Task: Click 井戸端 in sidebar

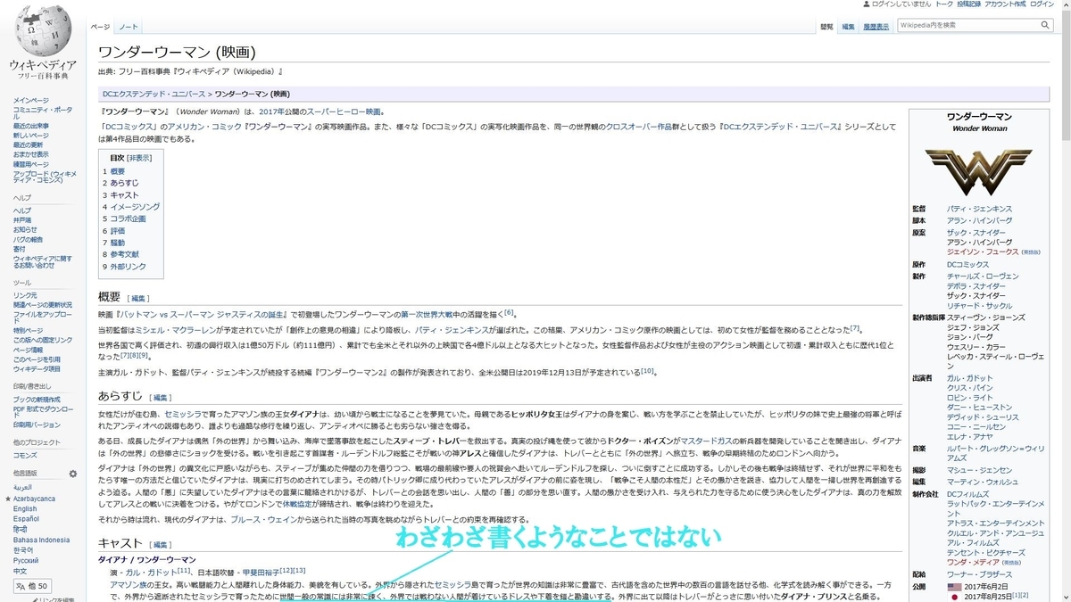Action: point(21,219)
